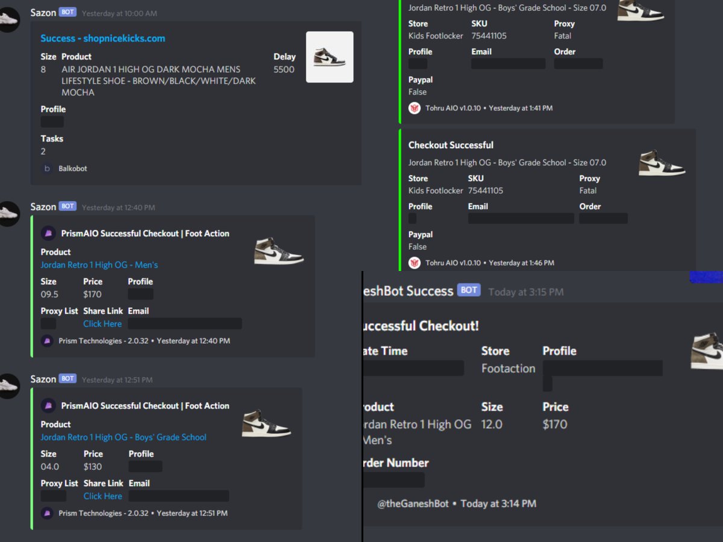The image size is (723, 542).
Task: Click Sazon's avatar on the 10:00 AM message
Action: pos(9,20)
